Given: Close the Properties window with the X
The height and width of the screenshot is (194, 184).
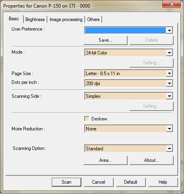Looking at the screenshot, I should [x=172, y=4].
